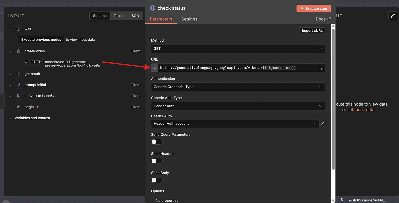Click the pencil edit icon beside Header Auth account
The height and width of the screenshot is (203, 399).
323,124
